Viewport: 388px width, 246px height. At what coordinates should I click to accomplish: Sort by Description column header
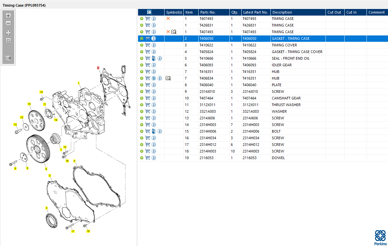tap(282, 12)
